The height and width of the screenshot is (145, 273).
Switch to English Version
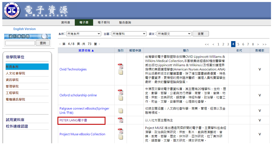tap(25, 29)
